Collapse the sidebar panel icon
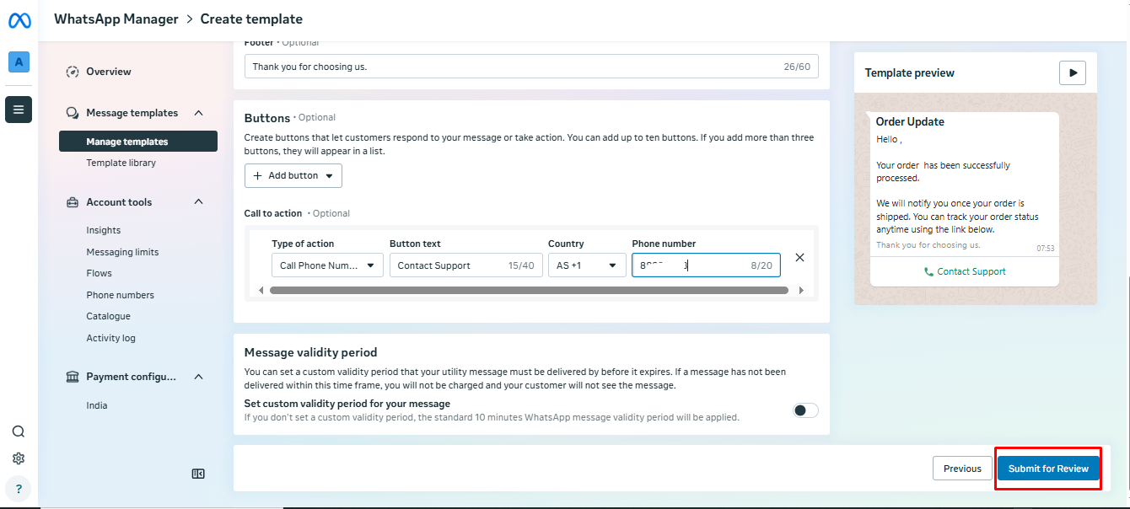This screenshot has height=509, width=1130. (198, 474)
